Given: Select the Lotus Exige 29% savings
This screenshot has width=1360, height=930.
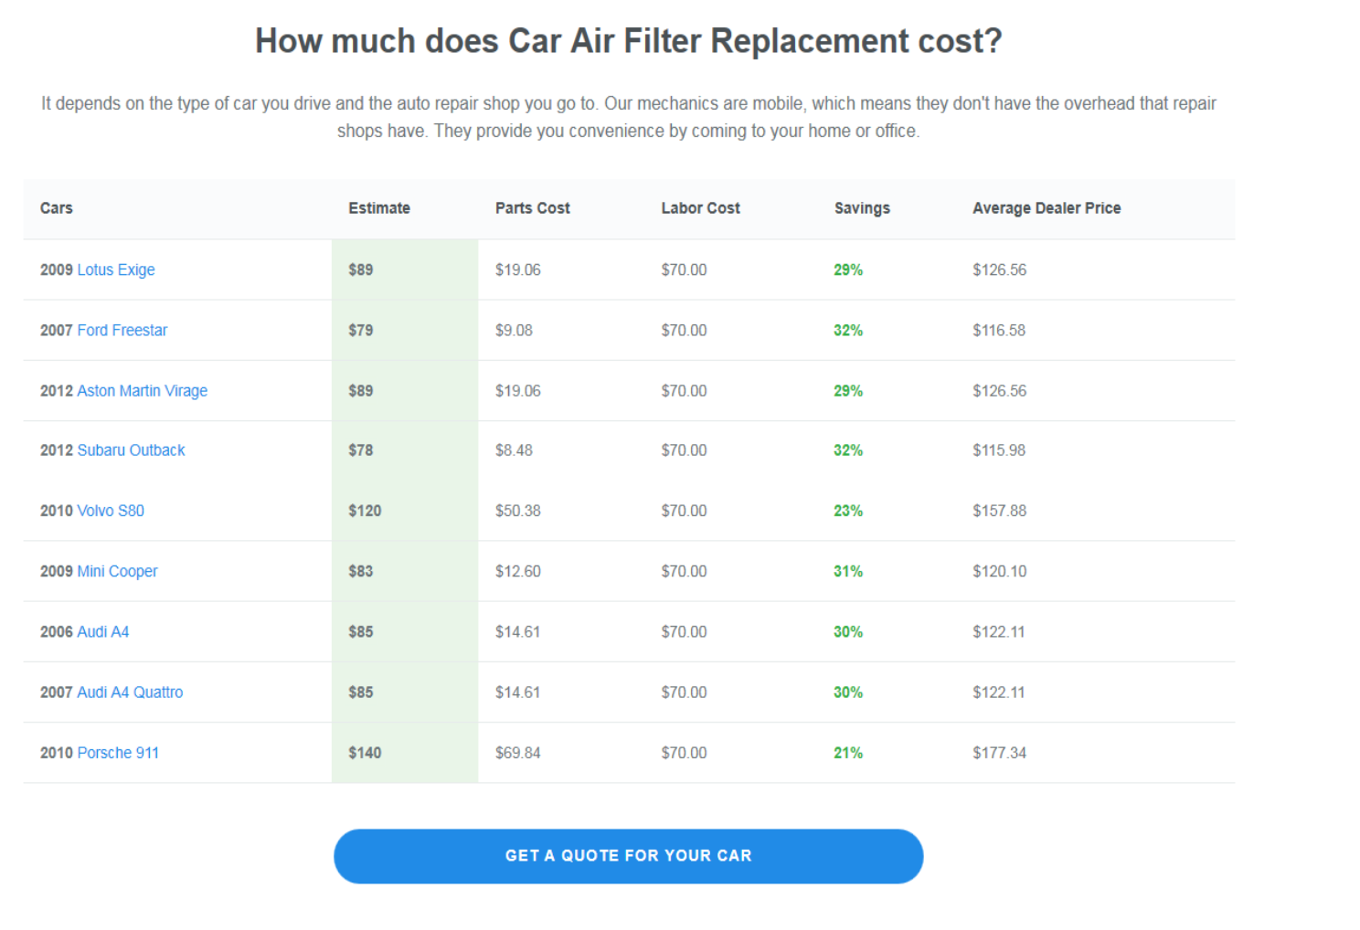Looking at the screenshot, I should coord(848,269).
